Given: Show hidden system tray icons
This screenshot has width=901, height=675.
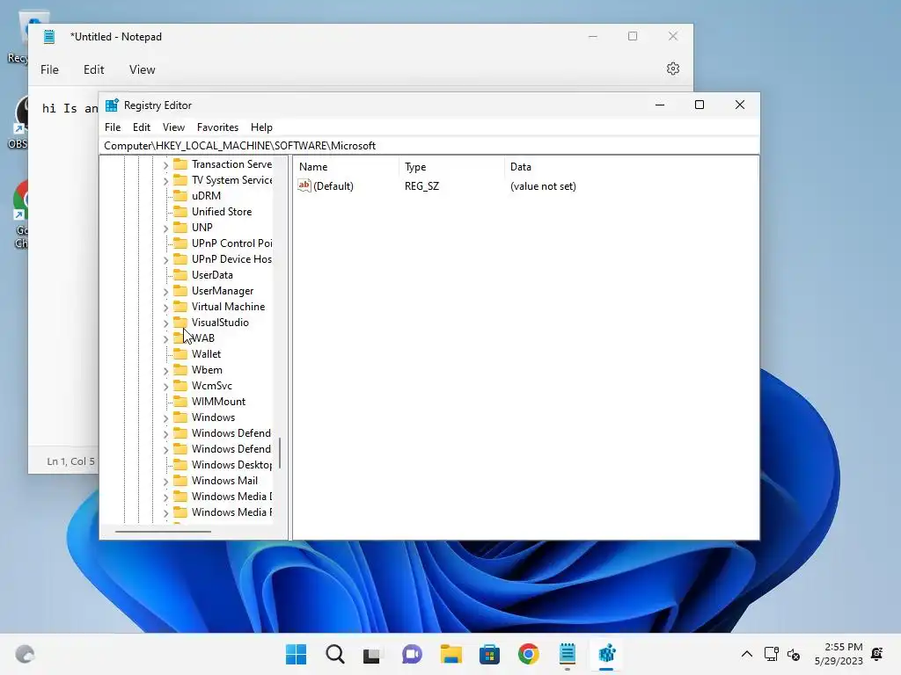Looking at the screenshot, I should (746, 654).
